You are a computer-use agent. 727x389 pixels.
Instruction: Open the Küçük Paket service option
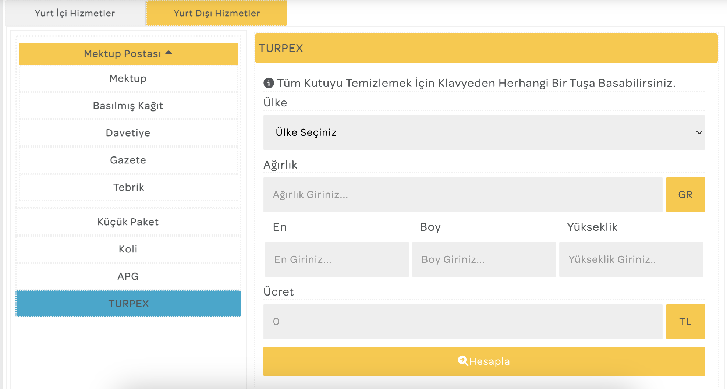[128, 222]
